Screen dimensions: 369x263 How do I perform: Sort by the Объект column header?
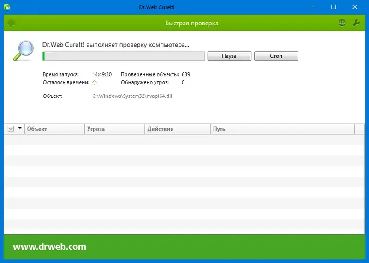[x=54, y=129]
